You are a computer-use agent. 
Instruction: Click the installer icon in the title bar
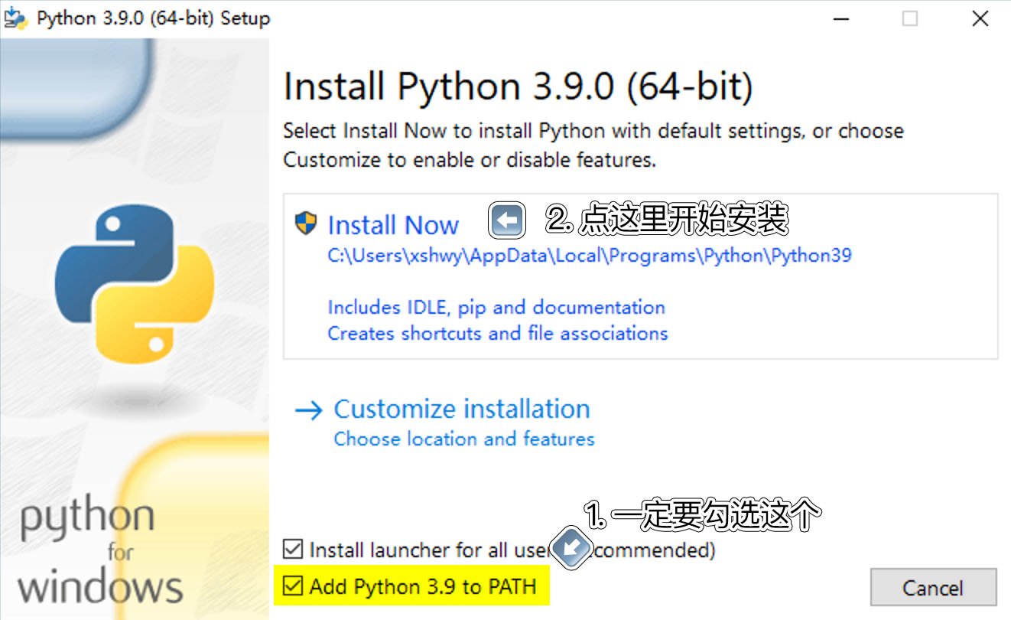coord(15,18)
